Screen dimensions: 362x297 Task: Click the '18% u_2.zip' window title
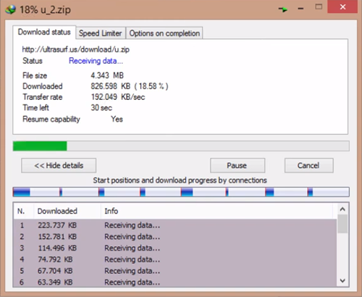coord(45,10)
